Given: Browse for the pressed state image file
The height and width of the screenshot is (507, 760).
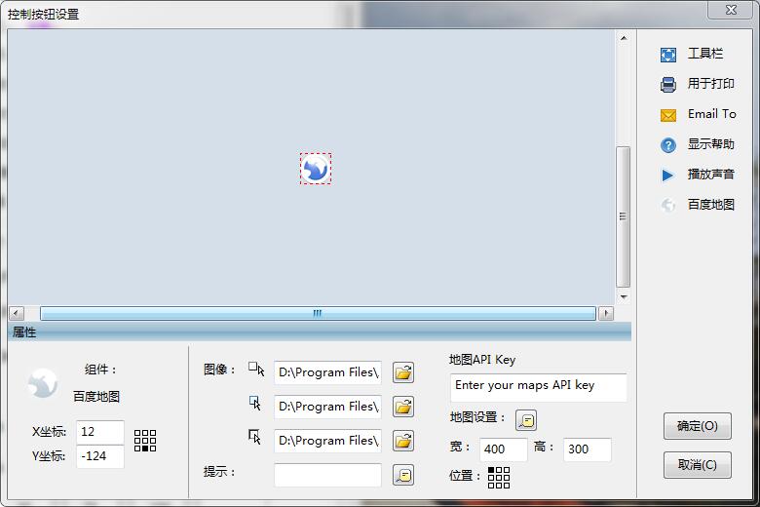Looking at the screenshot, I should 402,441.
